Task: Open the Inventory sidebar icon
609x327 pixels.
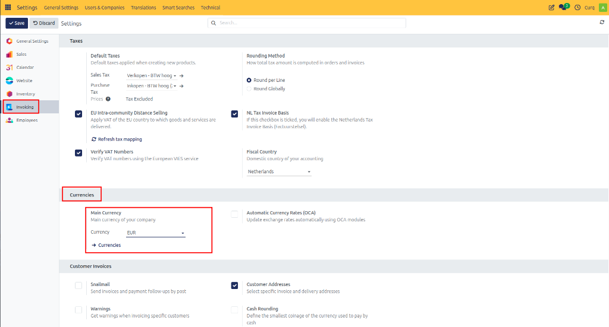Action: click(10, 94)
